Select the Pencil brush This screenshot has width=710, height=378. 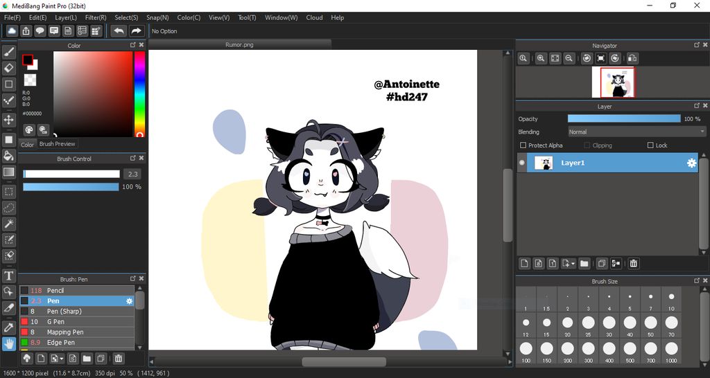point(77,291)
